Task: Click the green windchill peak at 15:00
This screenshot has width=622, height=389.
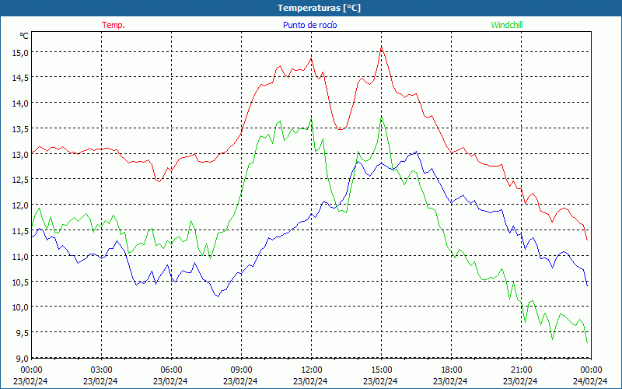Action: (x=381, y=117)
